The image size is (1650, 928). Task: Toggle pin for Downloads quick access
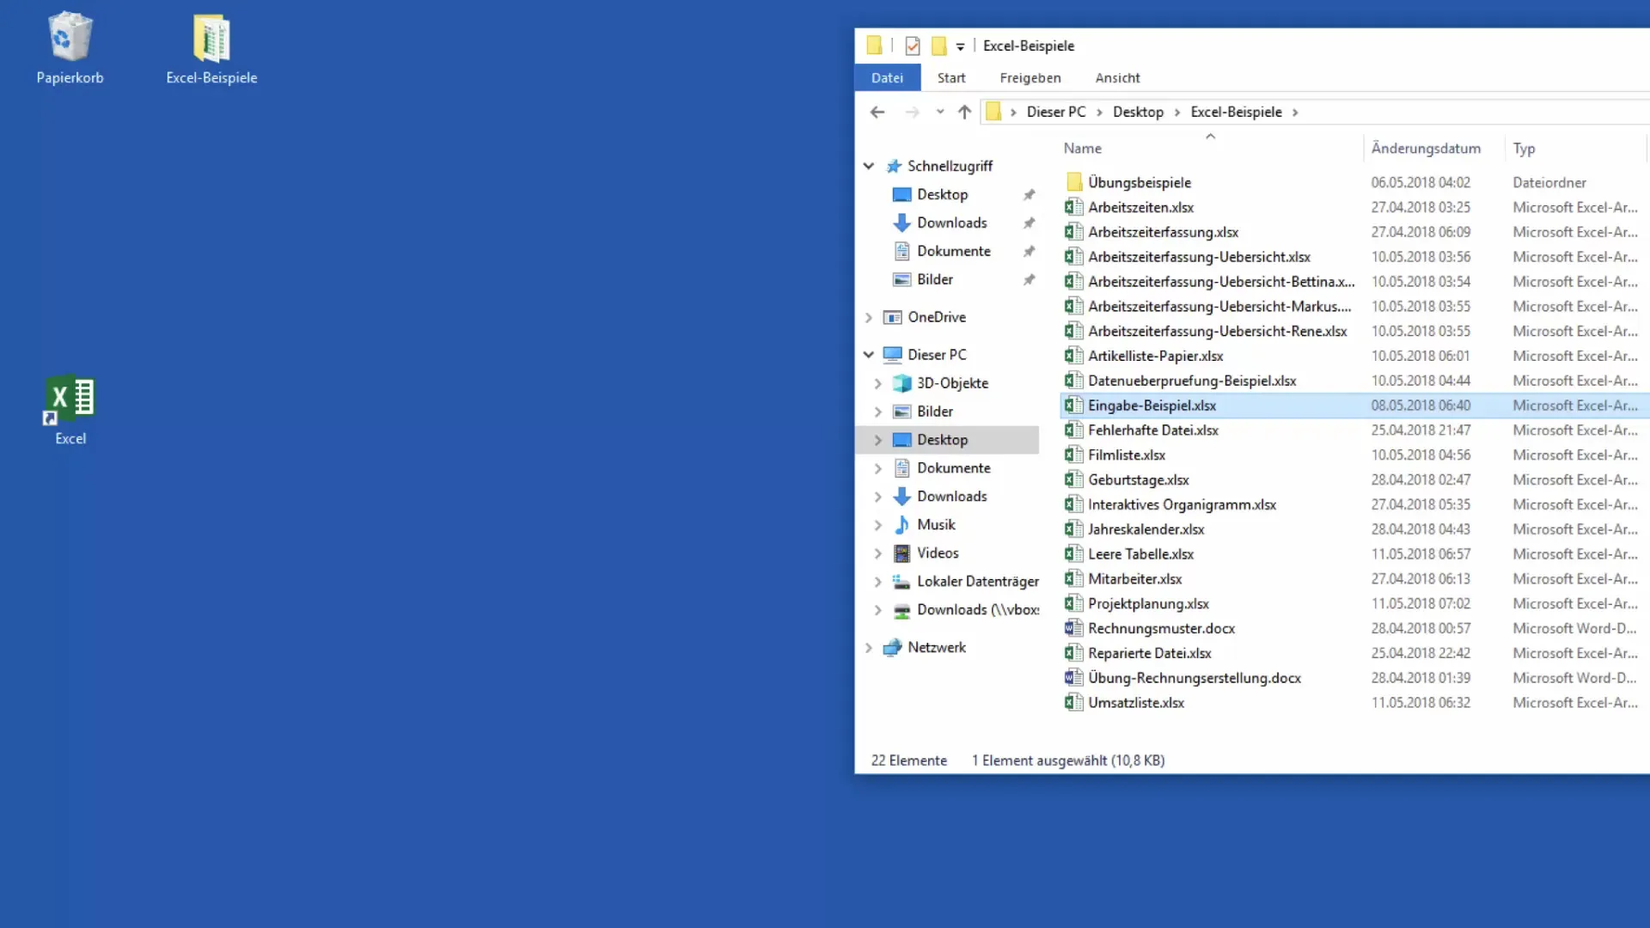pos(1030,222)
